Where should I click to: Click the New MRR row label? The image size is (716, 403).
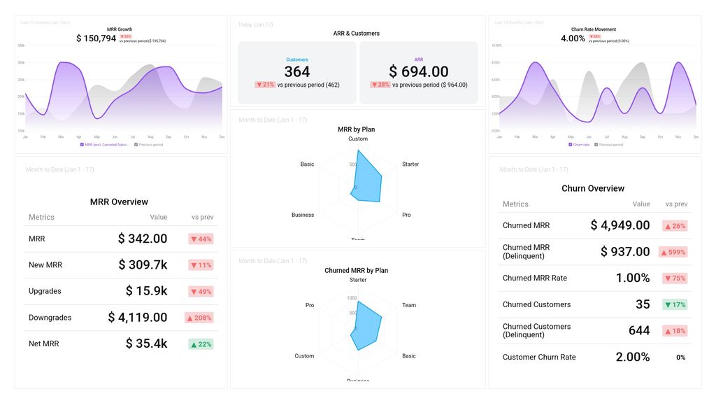click(45, 265)
